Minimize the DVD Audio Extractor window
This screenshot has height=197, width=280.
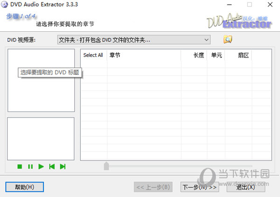pyautogui.click(x=229, y=5)
